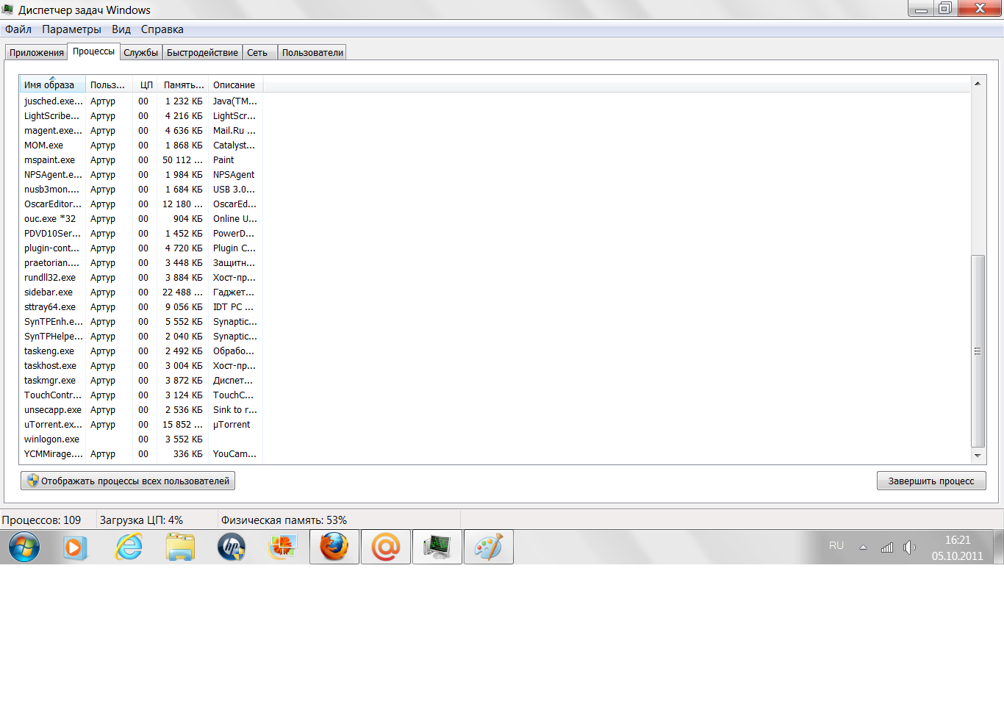Select the plugin-cont process row
This screenshot has width=1004, height=704.
pyautogui.click(x=141, y=248)
